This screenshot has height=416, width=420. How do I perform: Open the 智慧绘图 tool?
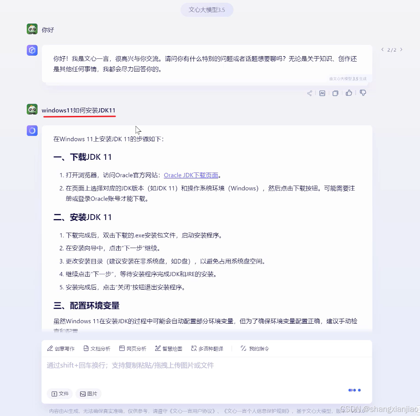(x=168, y=349)
